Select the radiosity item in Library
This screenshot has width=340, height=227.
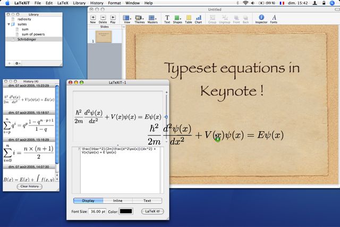click(x=24, y=19)
